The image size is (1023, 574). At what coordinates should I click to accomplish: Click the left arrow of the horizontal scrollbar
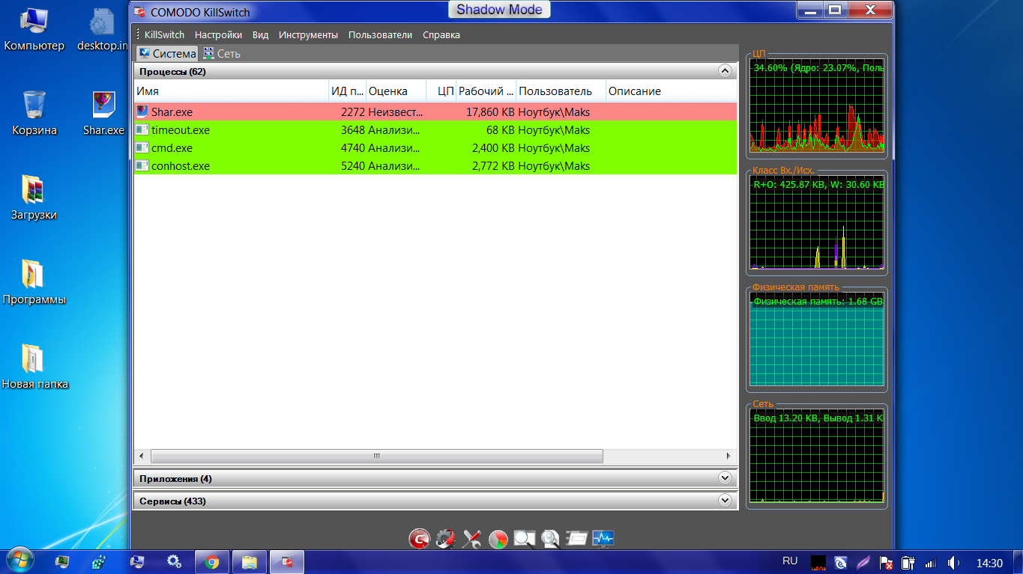coord(142,456)
